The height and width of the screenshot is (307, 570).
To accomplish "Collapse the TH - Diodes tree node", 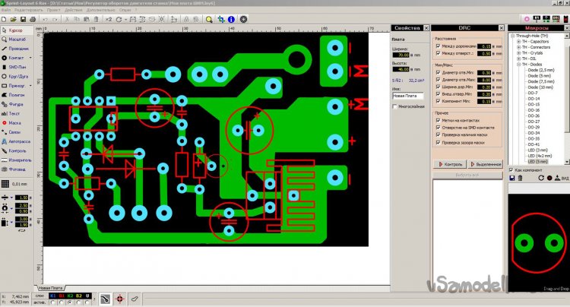I will coord(517,65).
